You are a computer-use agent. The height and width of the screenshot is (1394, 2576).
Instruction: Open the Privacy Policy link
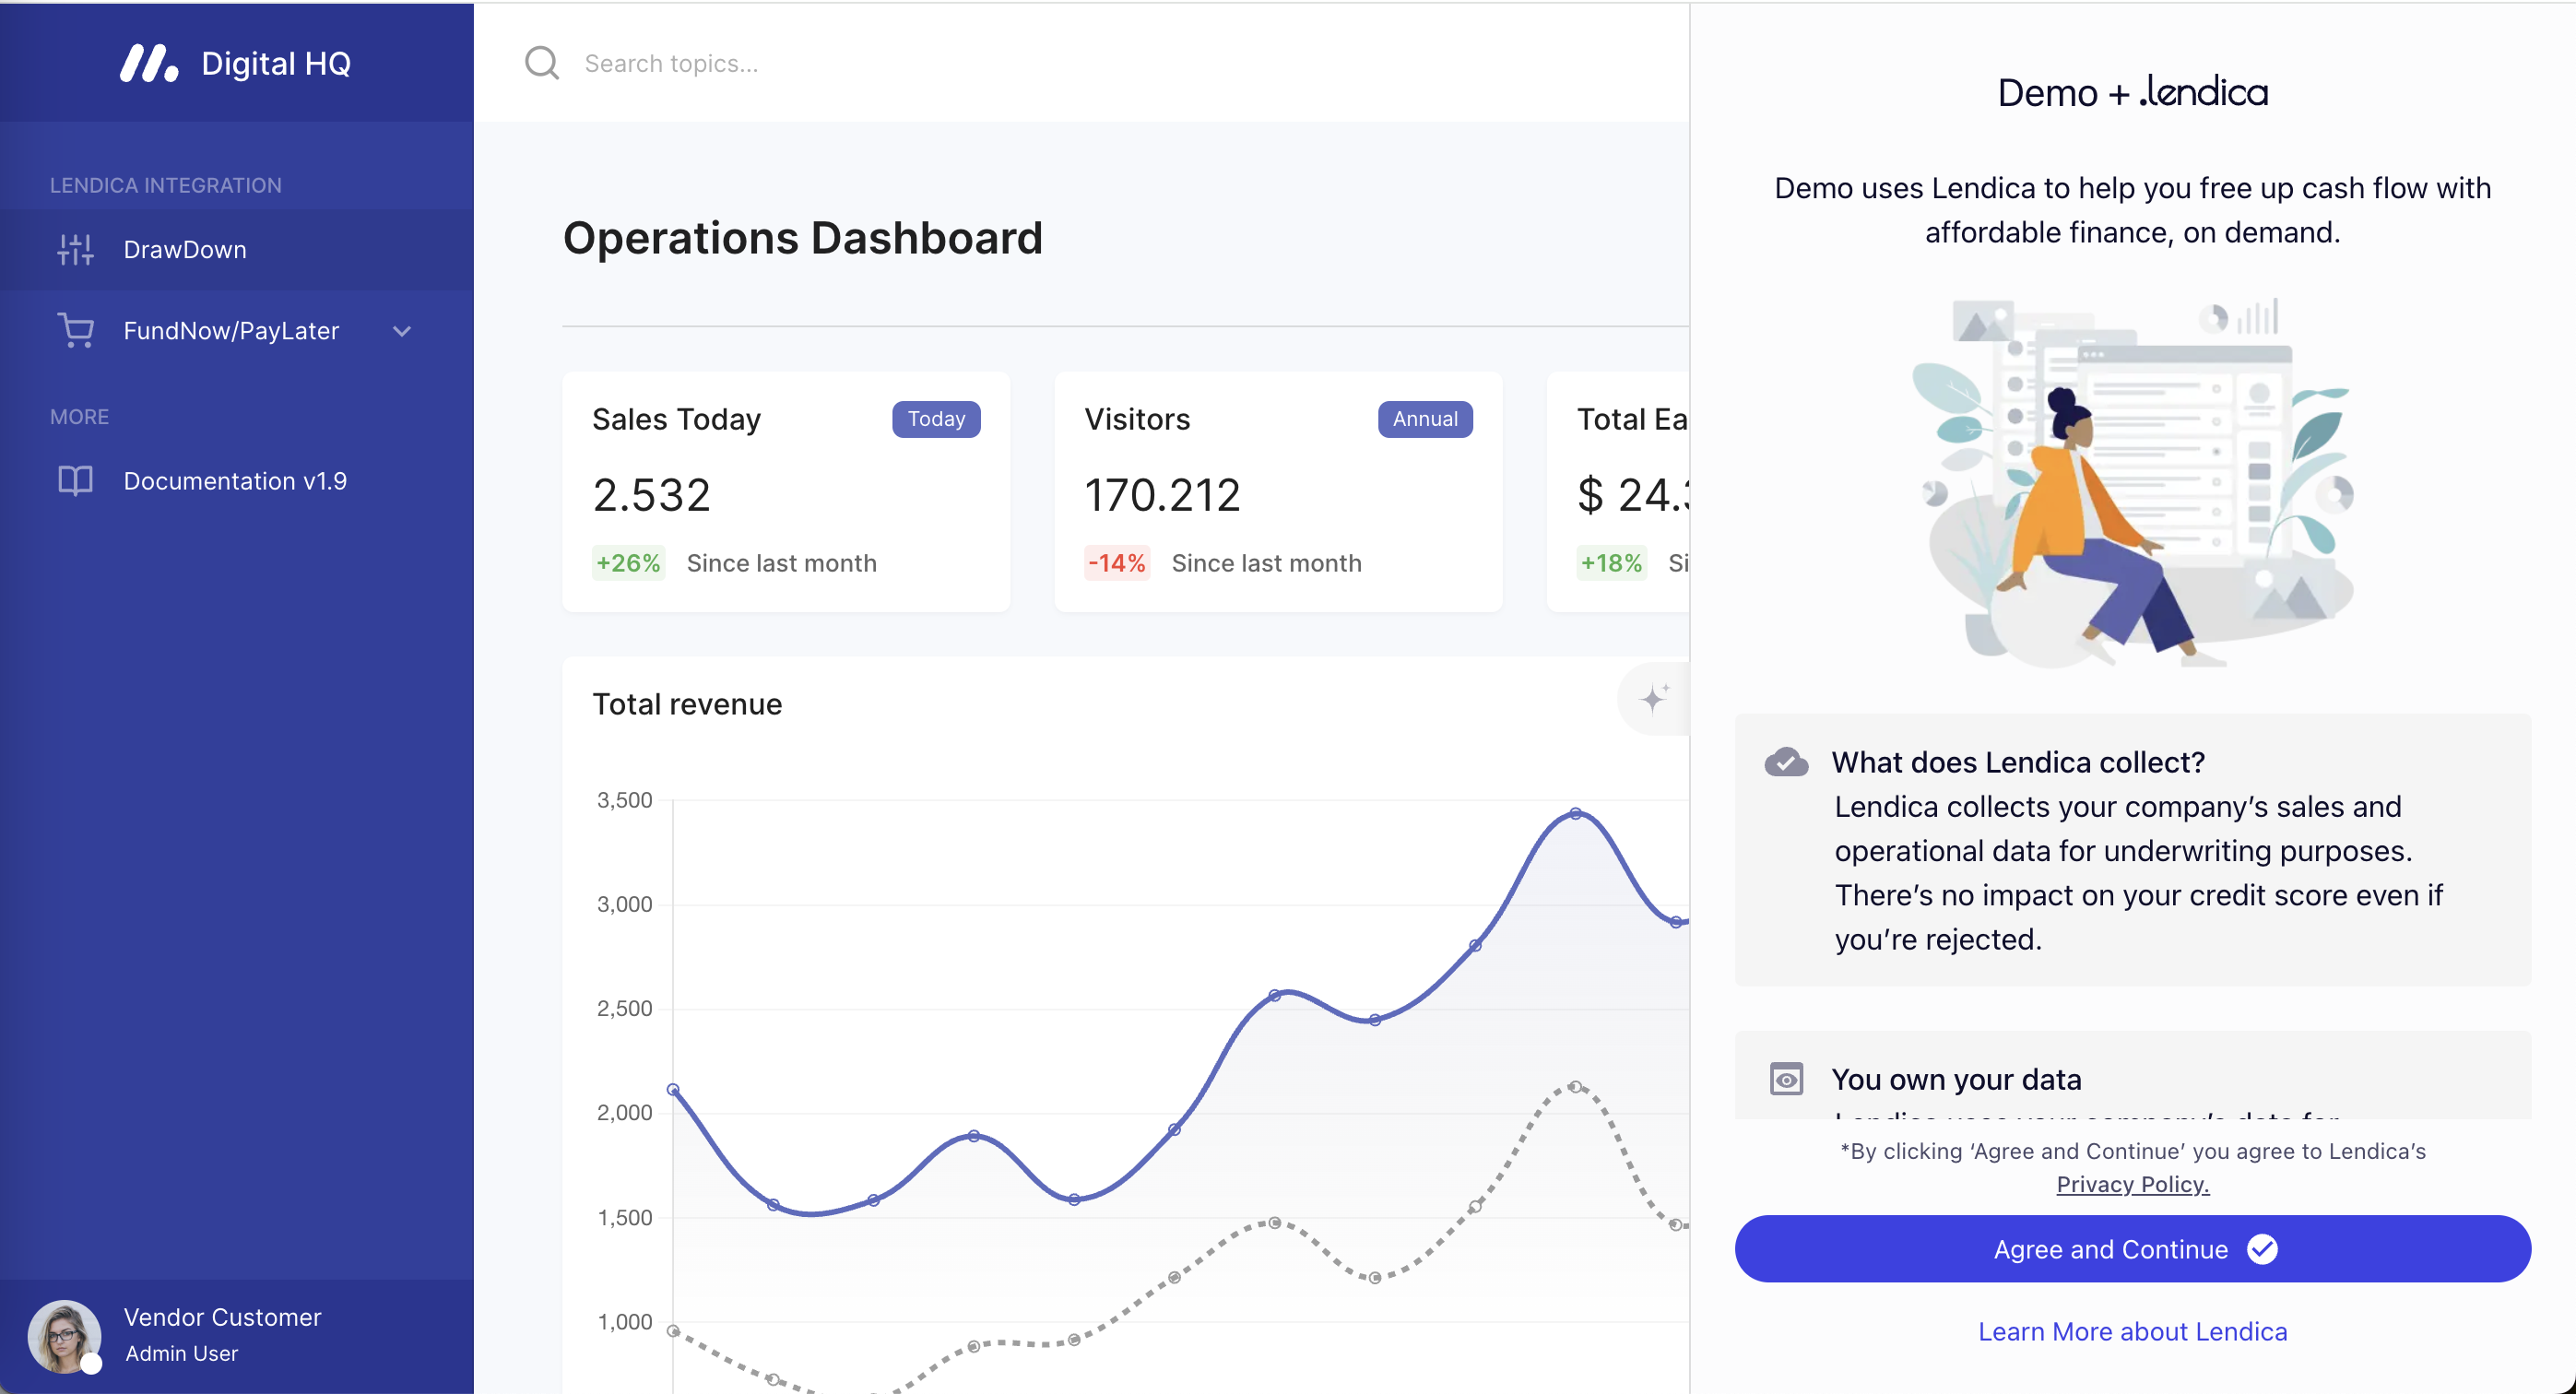click(2132, 1185)
